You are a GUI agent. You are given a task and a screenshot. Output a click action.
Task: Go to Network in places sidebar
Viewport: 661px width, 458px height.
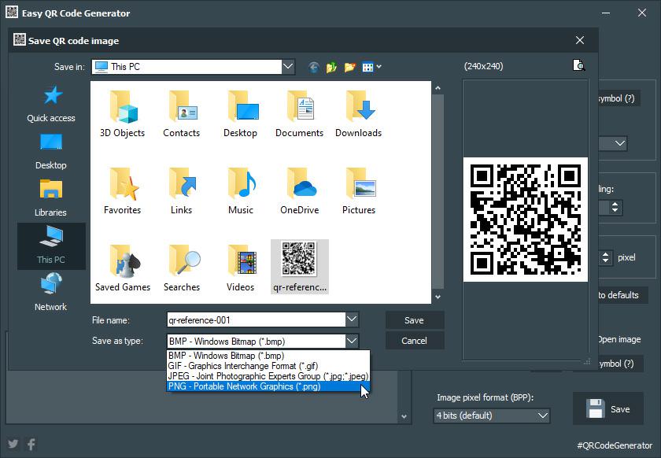[x=51, y=292]
